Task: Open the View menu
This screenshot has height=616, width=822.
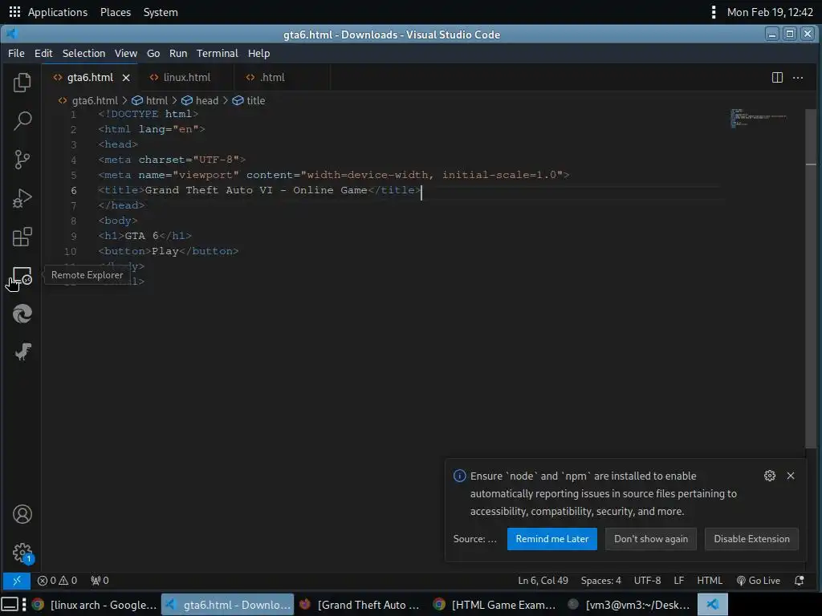Action: 126,54
